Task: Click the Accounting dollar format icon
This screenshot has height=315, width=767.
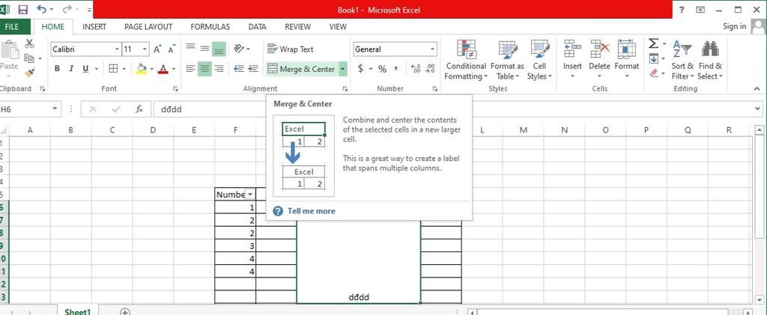Action: [360, 69]
